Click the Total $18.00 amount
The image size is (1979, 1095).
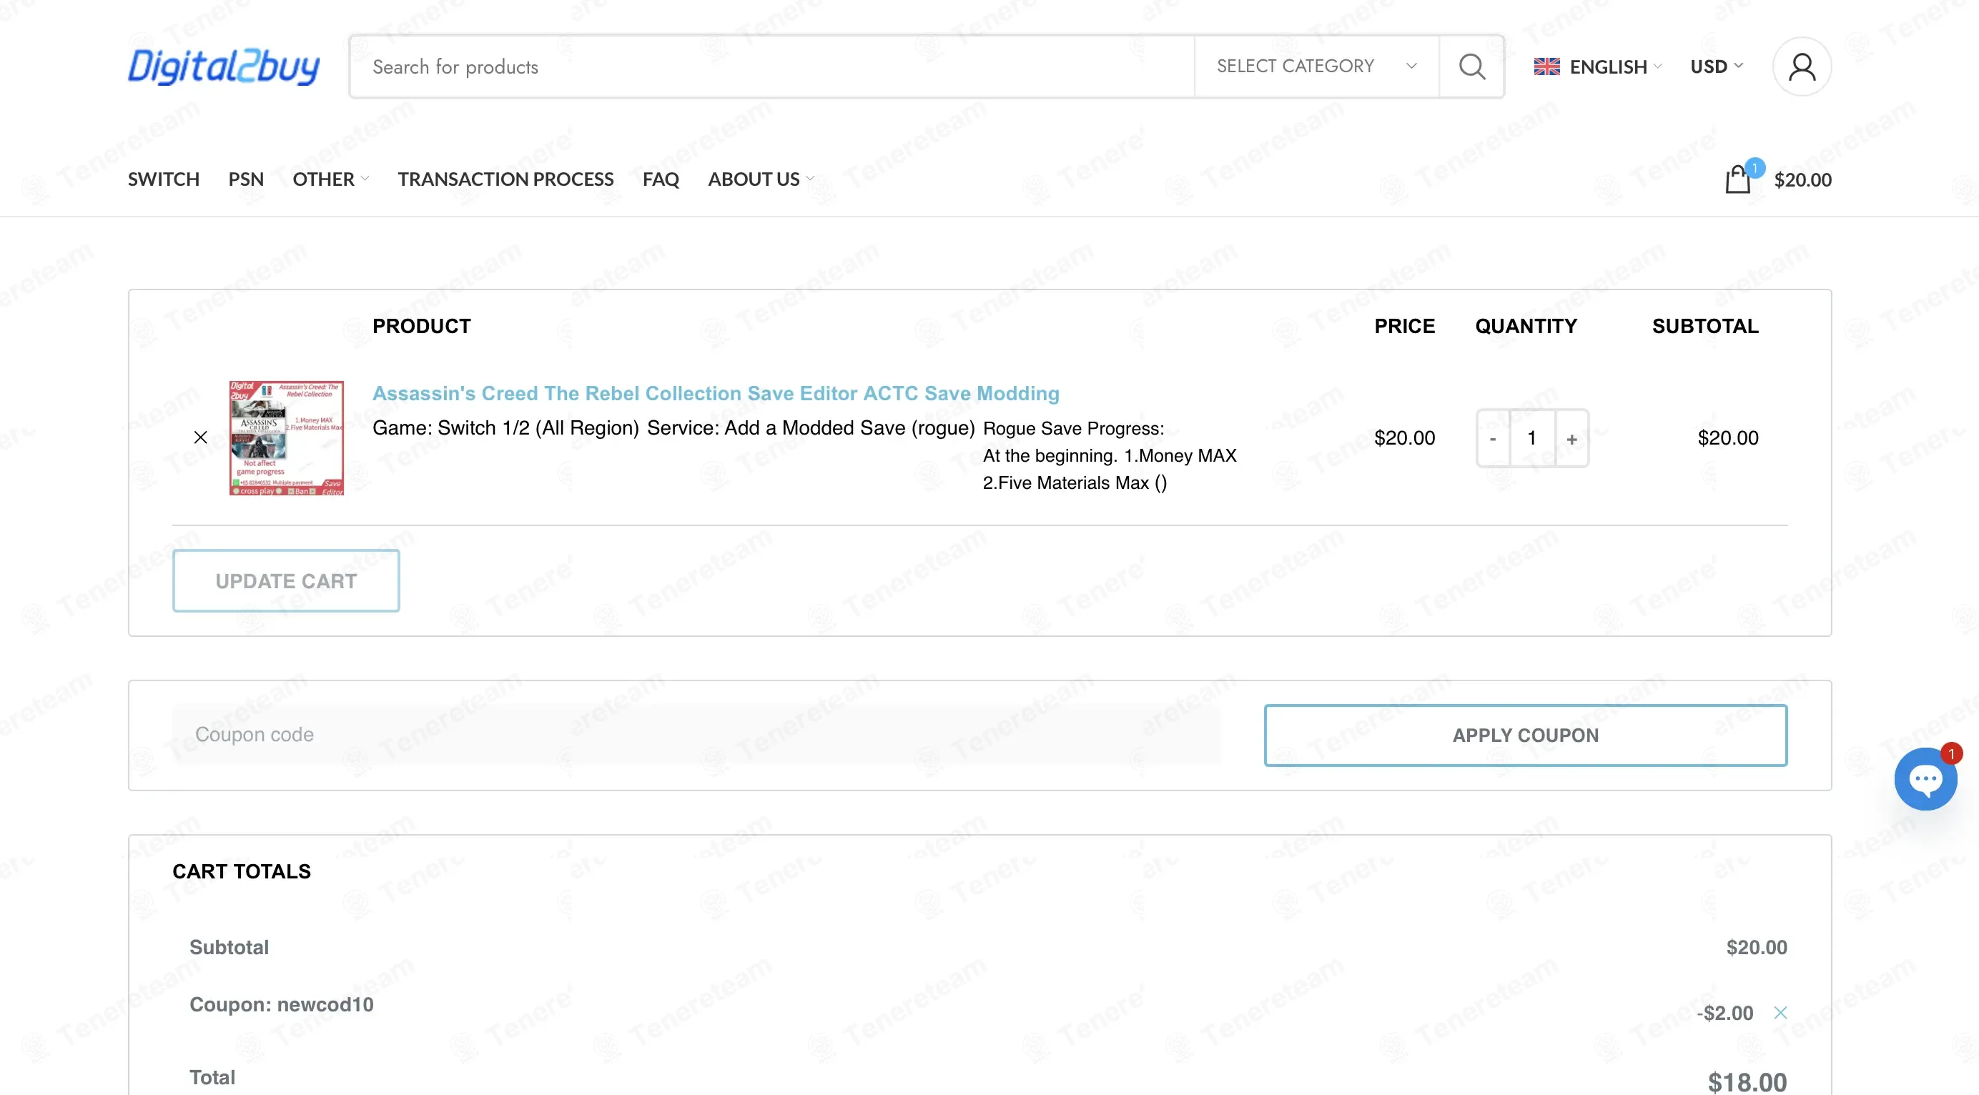pos(1747,1082)
